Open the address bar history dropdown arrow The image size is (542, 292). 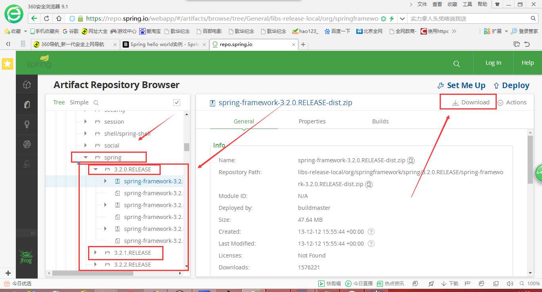[402, 19]
